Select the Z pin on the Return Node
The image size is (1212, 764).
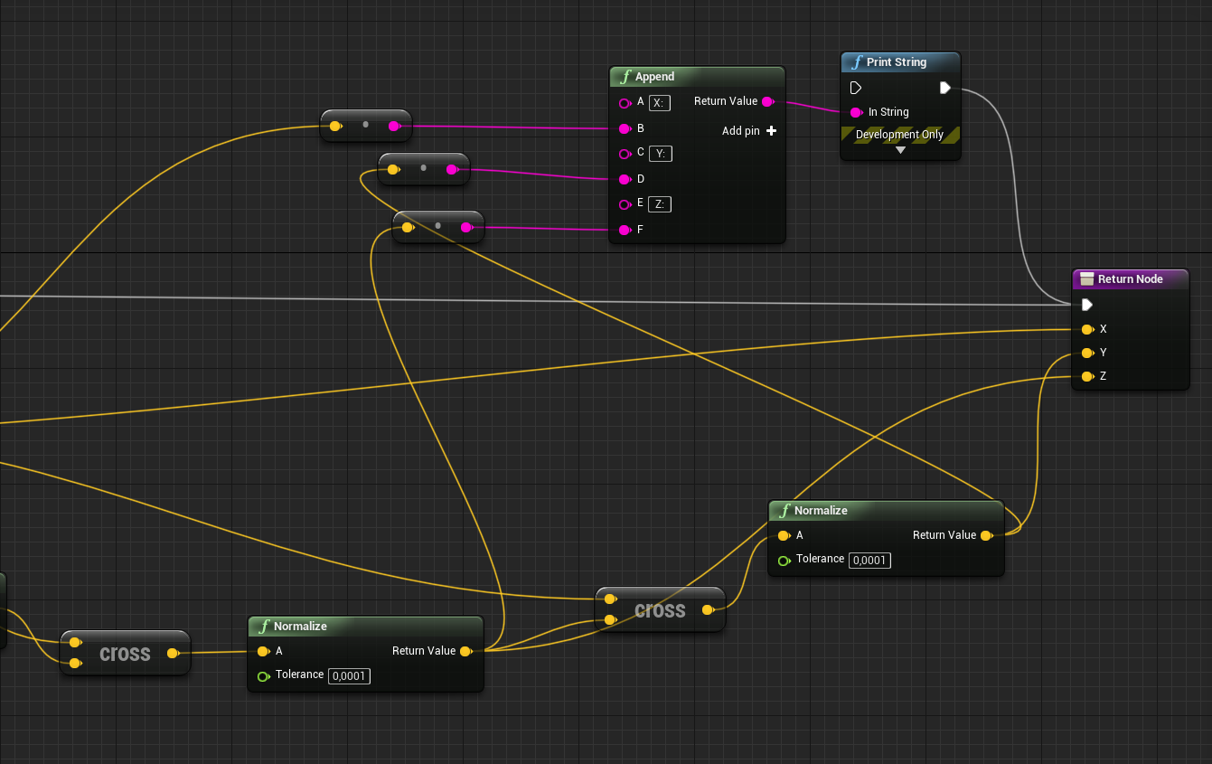click(x=1087, y=376)
